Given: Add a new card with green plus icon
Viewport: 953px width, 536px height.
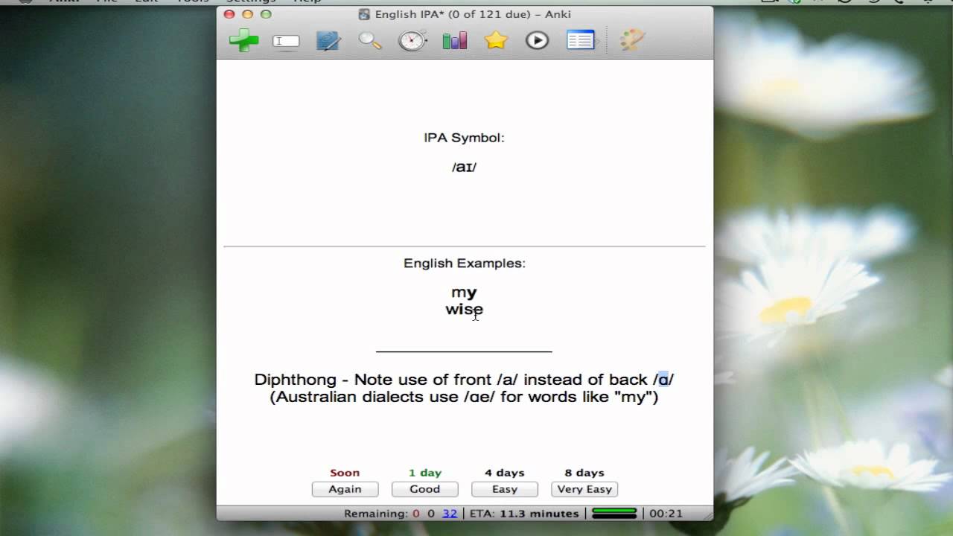Looking at the screenshot, I should coord(243,41).
